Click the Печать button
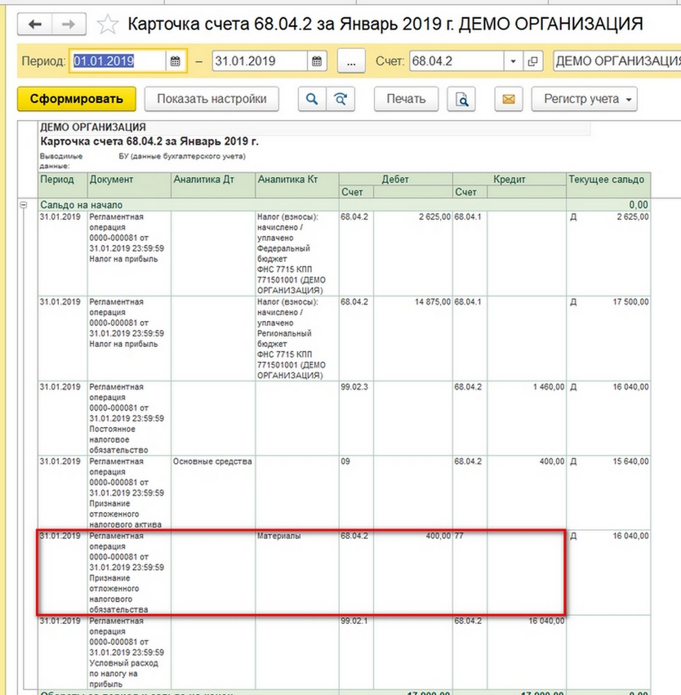The width and height of the screenshot is (681, 695). coord(406,99)
